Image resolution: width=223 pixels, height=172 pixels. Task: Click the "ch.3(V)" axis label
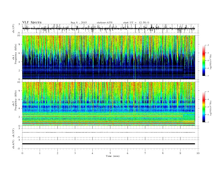(x=13, y=133)
